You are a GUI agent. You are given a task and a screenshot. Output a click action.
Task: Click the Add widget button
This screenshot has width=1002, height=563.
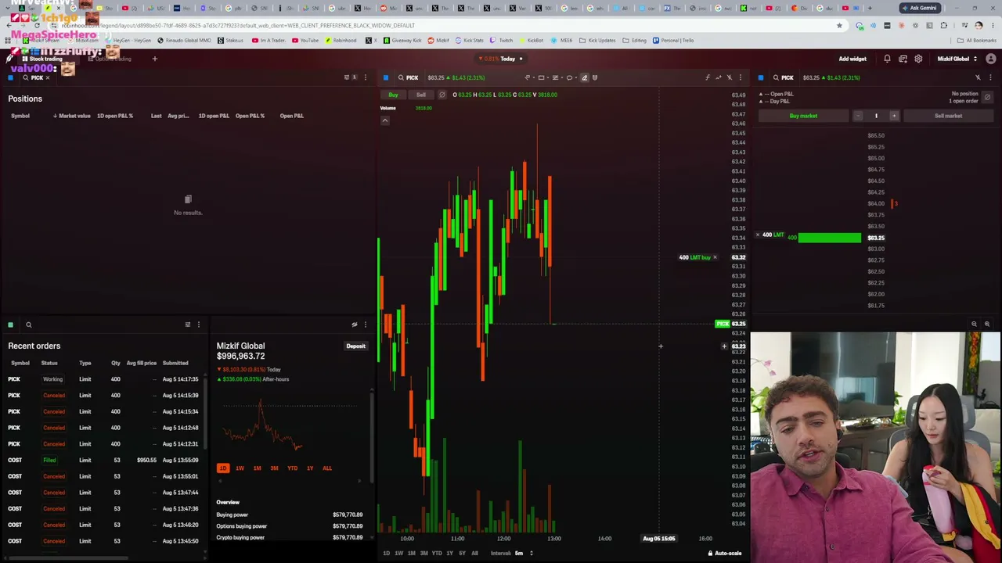tap(852, 59)
